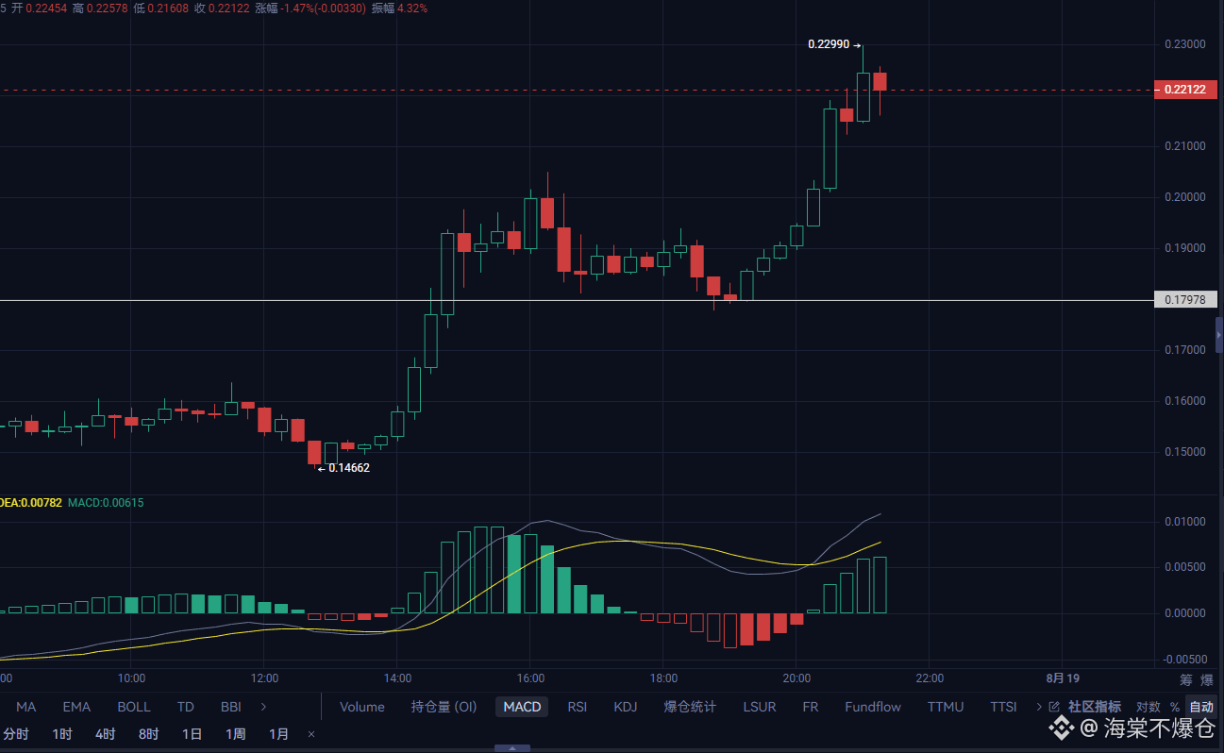Expand the collapsed right side panel arrow
Image resolution: width=1224 pixels, height=753 pixels.
tap(1219, 335)
